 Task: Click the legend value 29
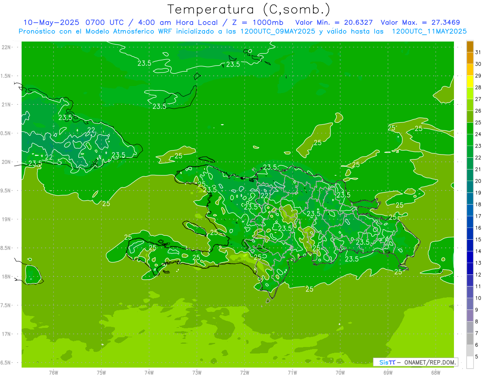(478, 76)
